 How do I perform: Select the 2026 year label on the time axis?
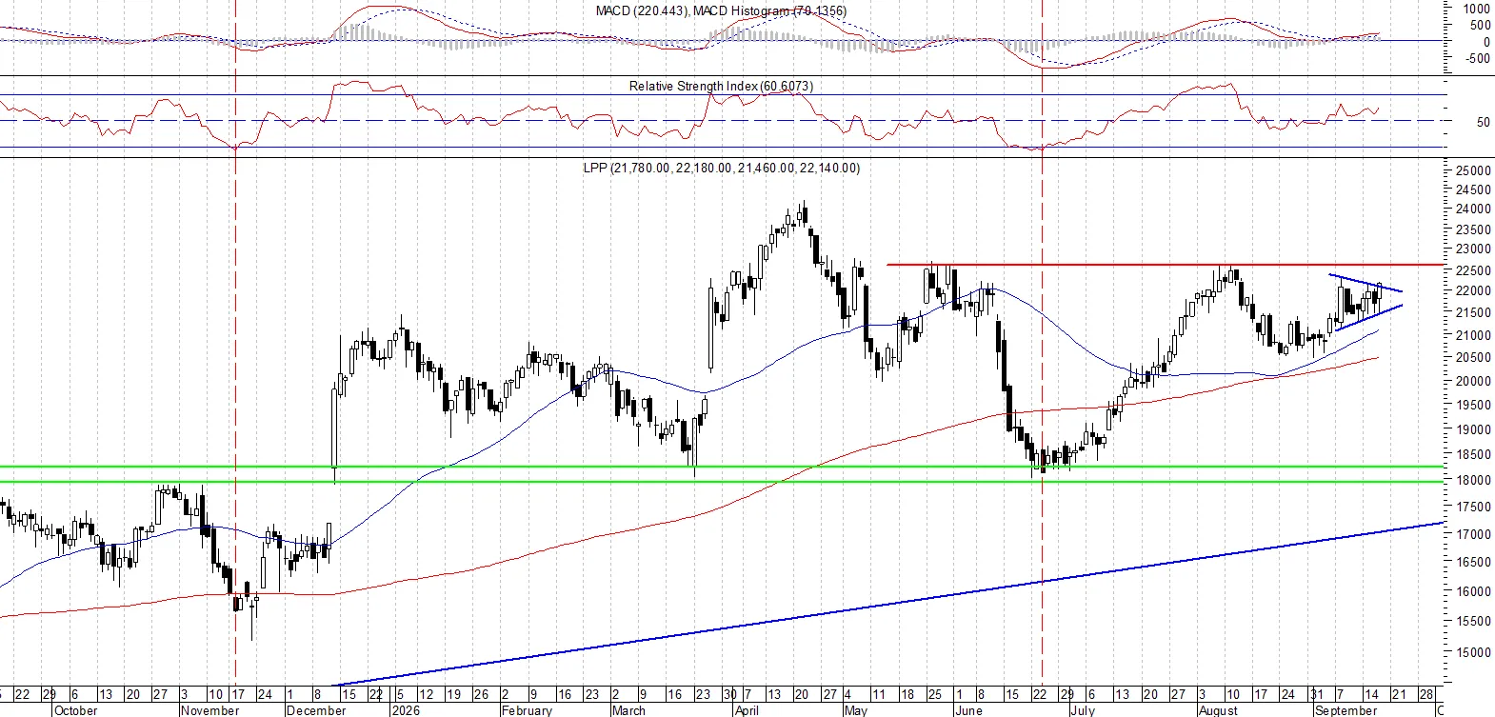click(406, 710)
